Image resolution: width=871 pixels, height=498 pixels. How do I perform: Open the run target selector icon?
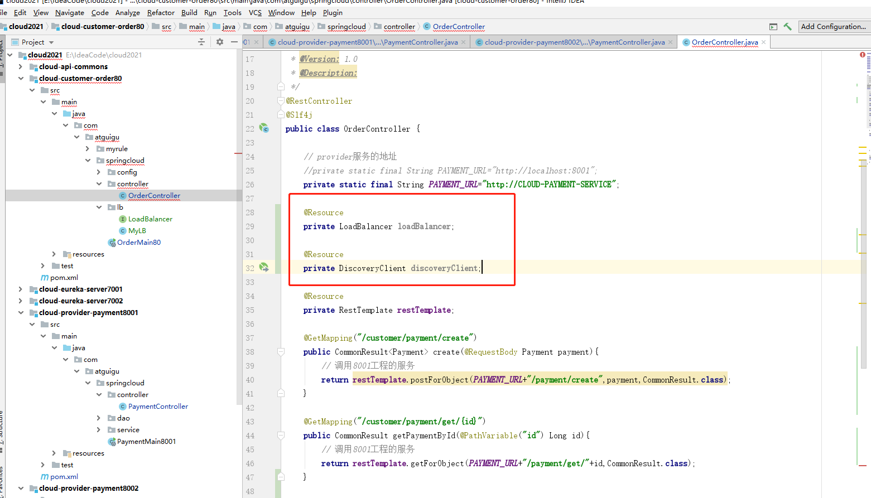tap(773, 27)
